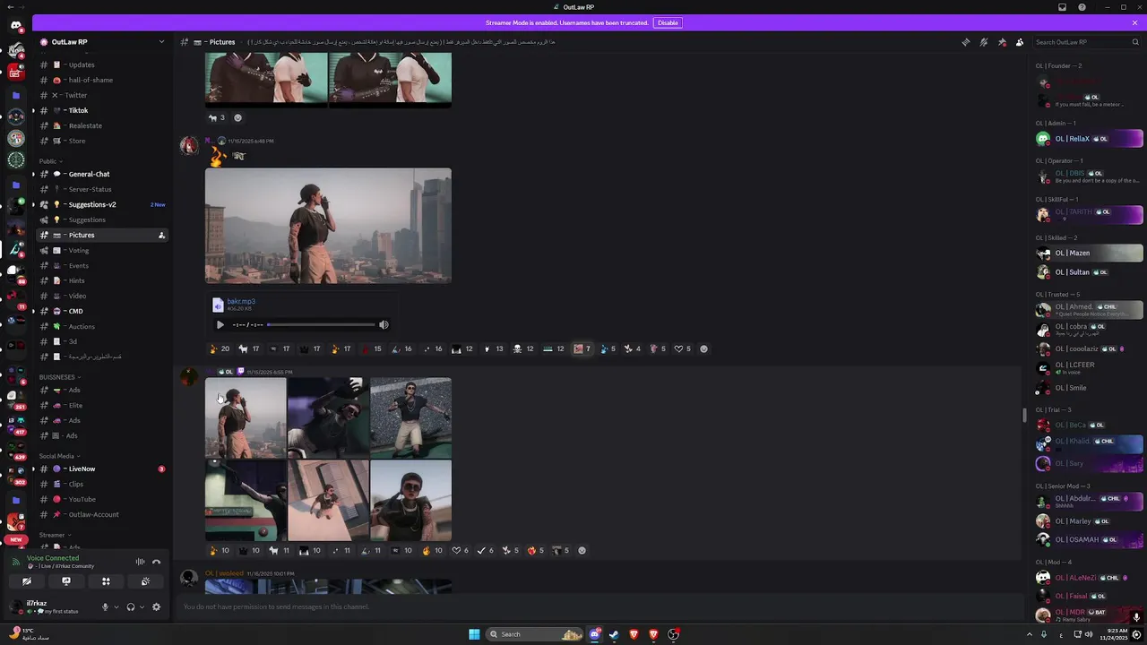1147x645 pixels.
Task: Collapse the Social Media category
Action: click(59, 456)
